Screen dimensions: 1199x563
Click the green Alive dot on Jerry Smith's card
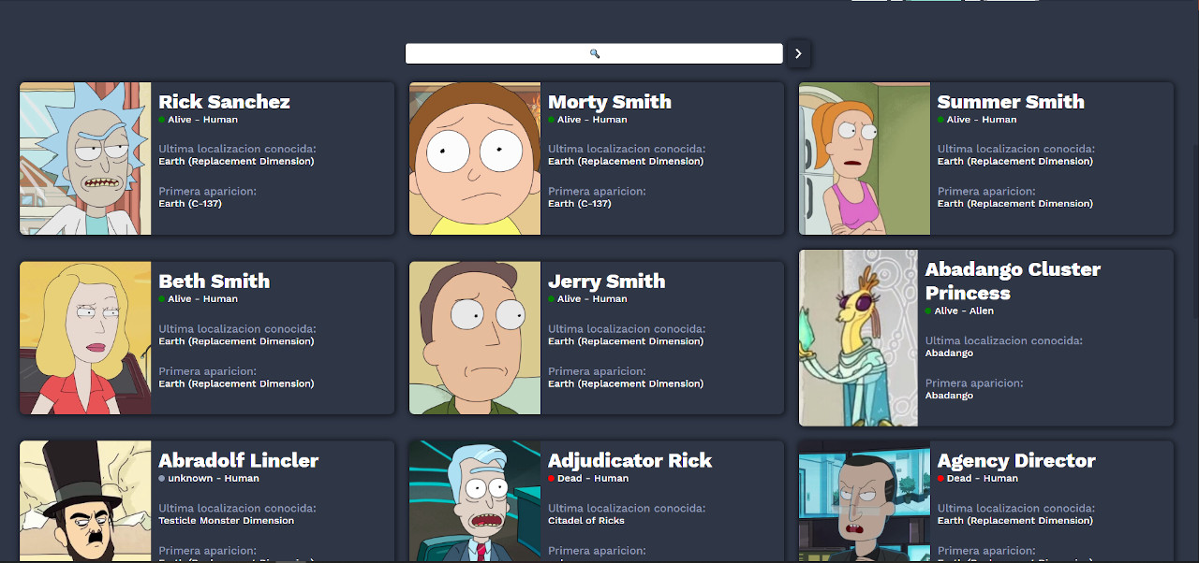pos(552,299)
